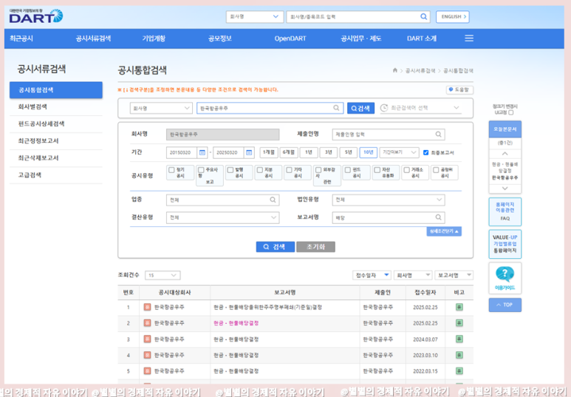Open the 보고서명 sort dropdown above the table
The height and width of the screenshot is (397, 571).
(454, 275)
